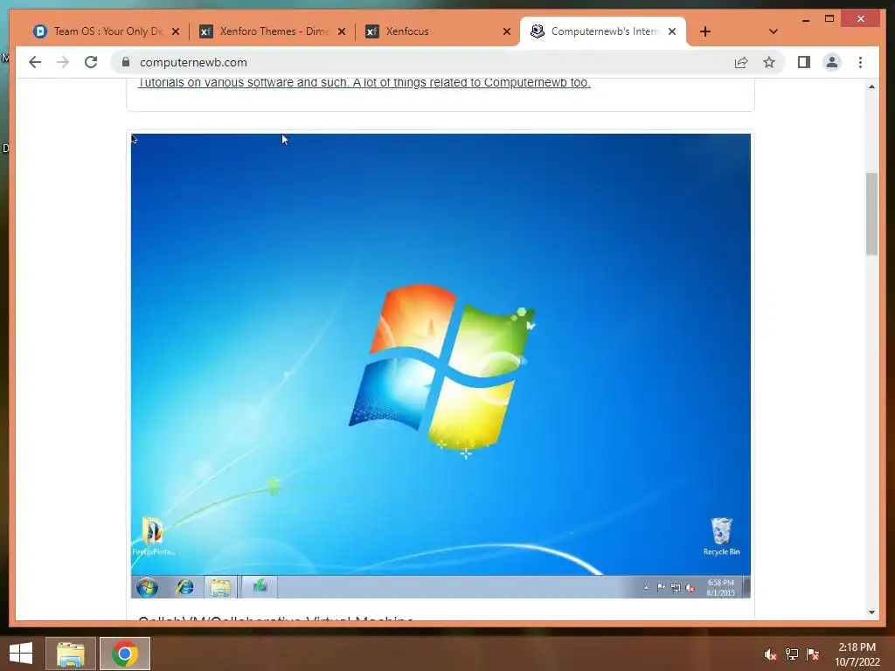Expand the tab search dropdown
Image resolution: width=895 pixels, height=671 pixels.
pos(773,31)
